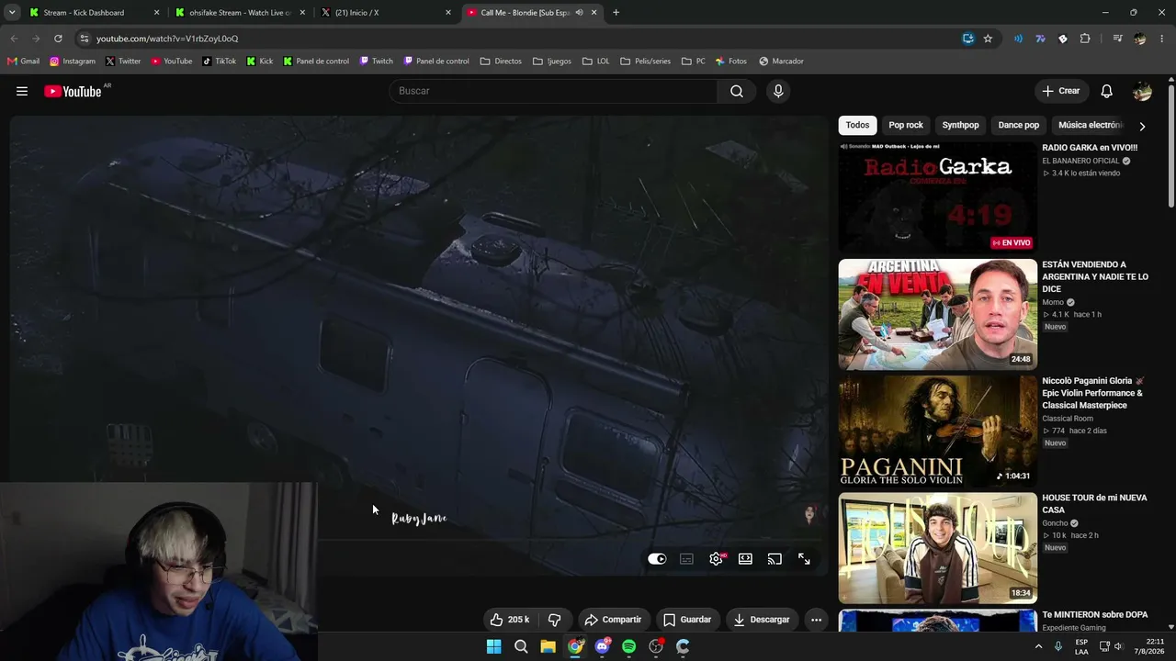Open the LOL bookmark folder
Viewport: 1176px width, 661px height.
pos(595,62)
